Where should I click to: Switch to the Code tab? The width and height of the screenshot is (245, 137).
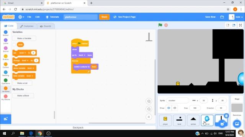tap(9, 26)
